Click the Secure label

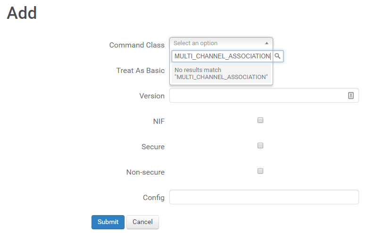153,147
